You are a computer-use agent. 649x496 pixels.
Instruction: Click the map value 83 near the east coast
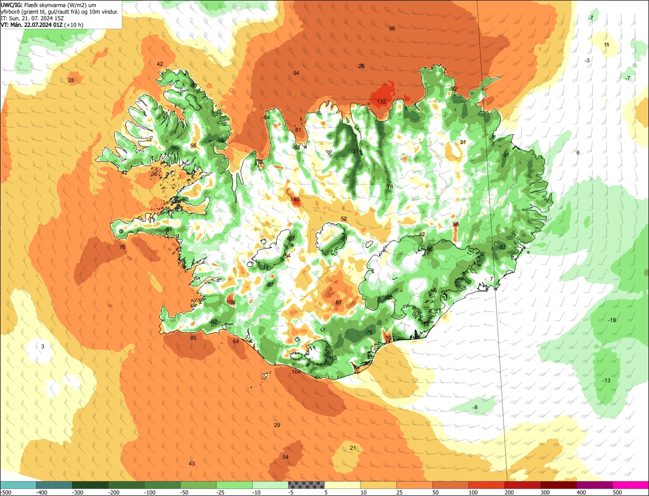tap(502, 247)
